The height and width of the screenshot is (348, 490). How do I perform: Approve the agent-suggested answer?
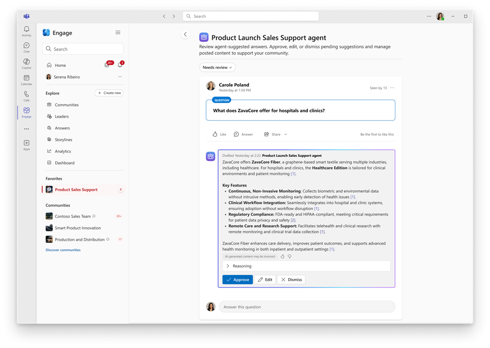238,280
